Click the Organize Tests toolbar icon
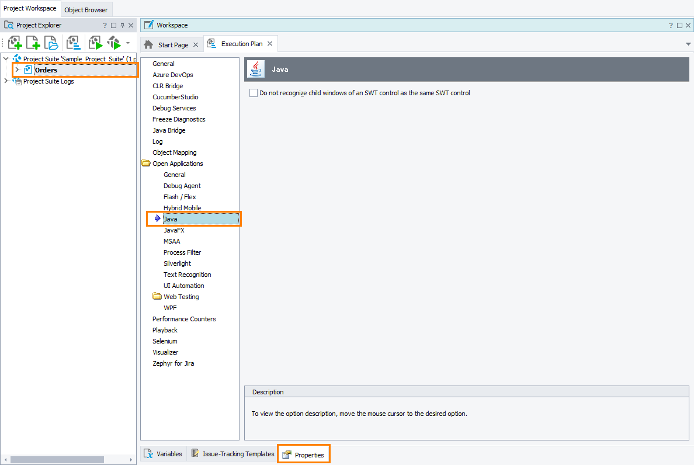This screenshot has width=694, height=465. pyautogui.click(x=73, y=42)
